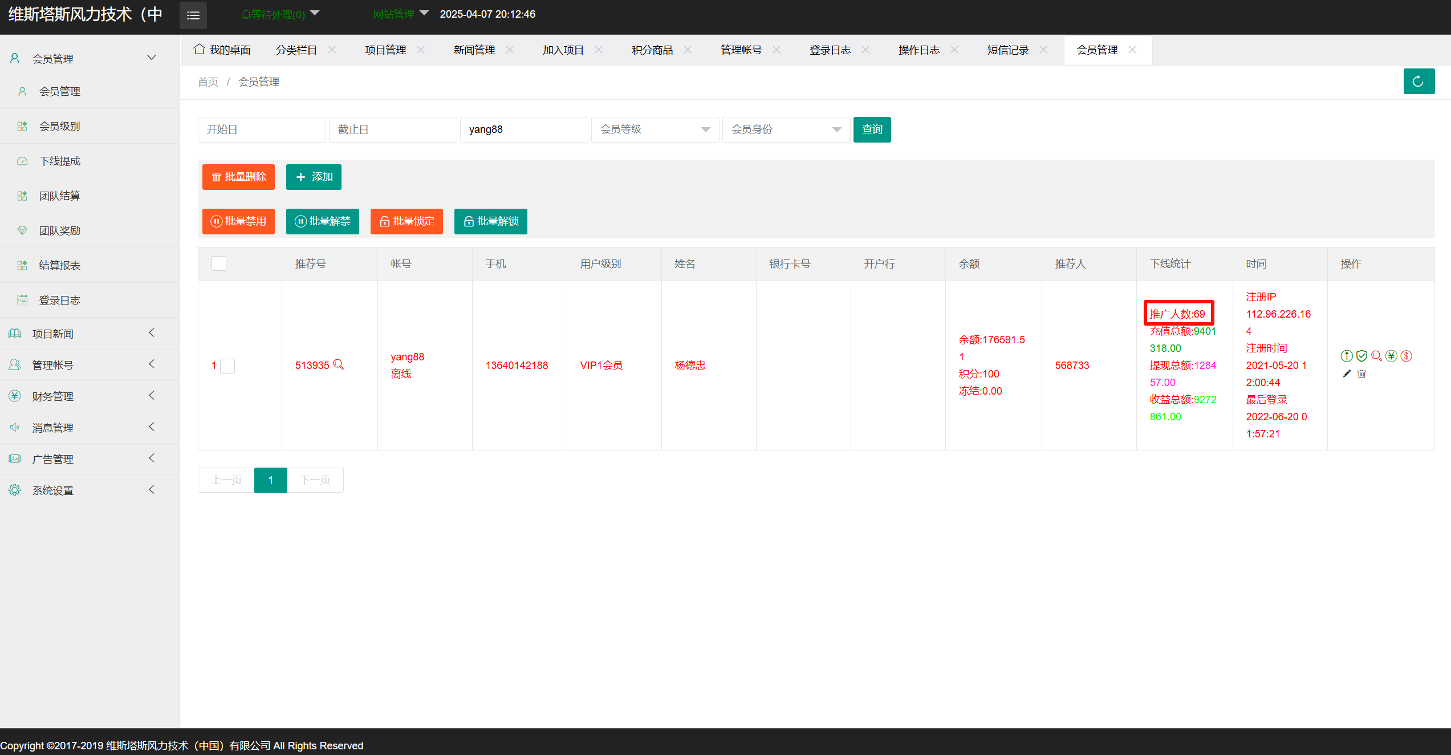Image resolution: width=1451 pixels, height=755 pixels.
Task: Click the green yen circle icon in the row
Action: (1391, 356)
